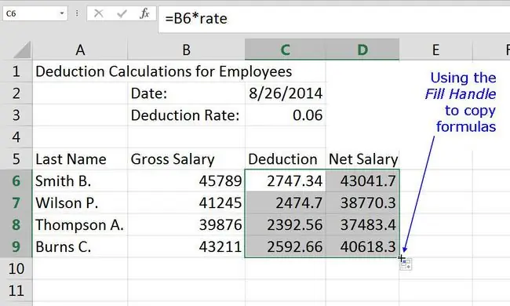Click gross salary cell 43211
Viewport: 510px width, 306px height.
(187, 246)
